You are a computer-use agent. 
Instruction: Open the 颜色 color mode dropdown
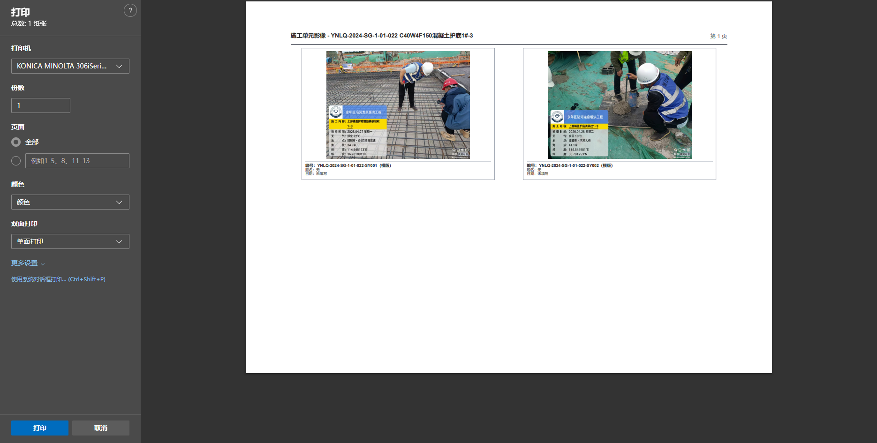(x=70, y=202)
